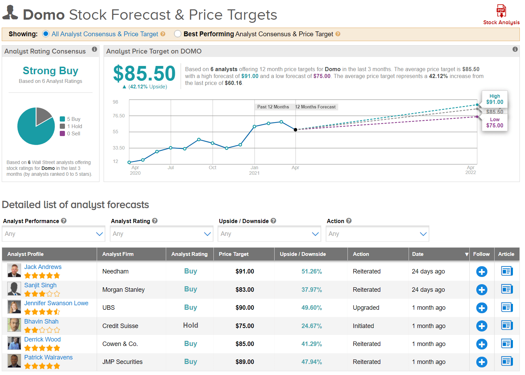
Task: Open Sanjit Singh analyst profile link
Action: [40, 285]
